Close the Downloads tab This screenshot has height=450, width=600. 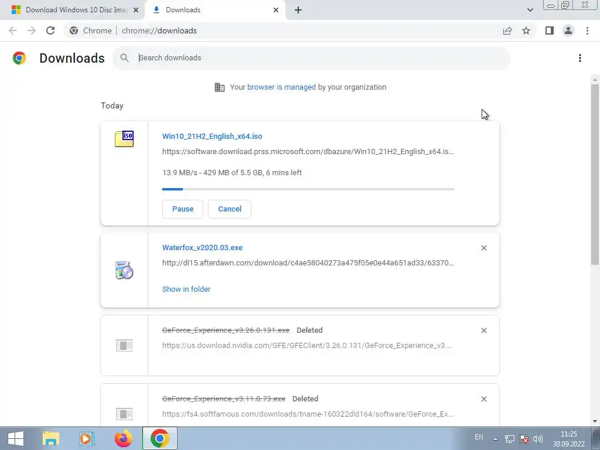(x=276, y=10)
